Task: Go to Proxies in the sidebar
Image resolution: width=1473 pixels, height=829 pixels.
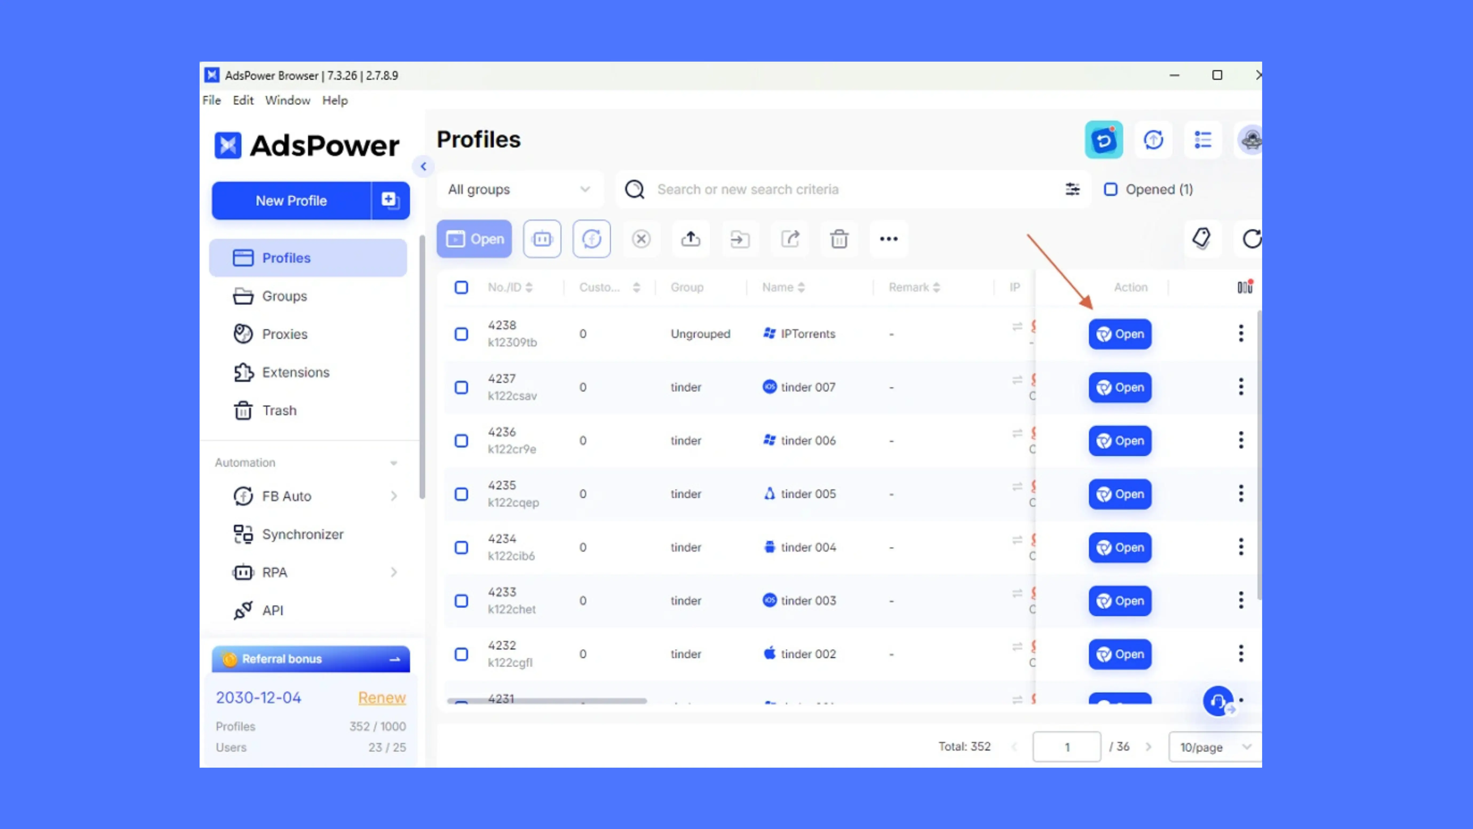Action: click(308, 334)
